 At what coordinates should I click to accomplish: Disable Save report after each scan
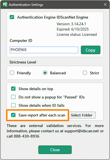pos(13,115)
